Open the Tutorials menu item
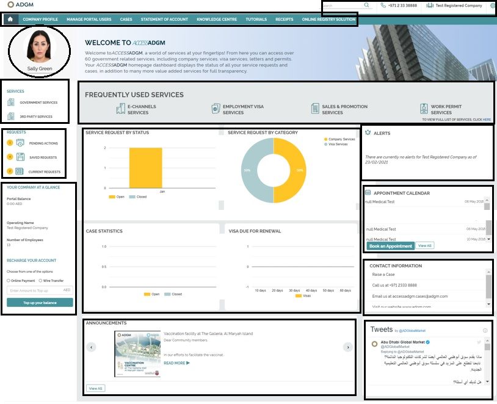497x404 pixels. click(x=256, y=20)
